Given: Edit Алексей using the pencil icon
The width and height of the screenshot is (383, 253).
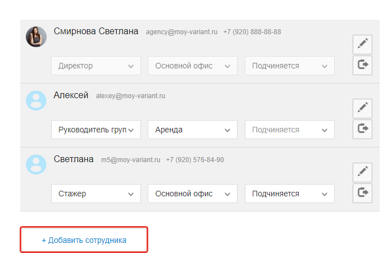Looking at the screenshot, I should [x=362, y=108].
